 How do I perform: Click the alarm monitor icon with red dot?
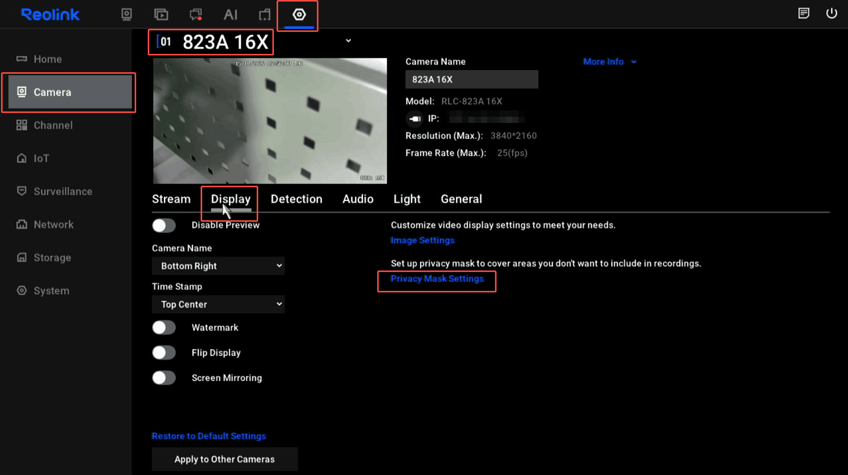pos(196,15)
